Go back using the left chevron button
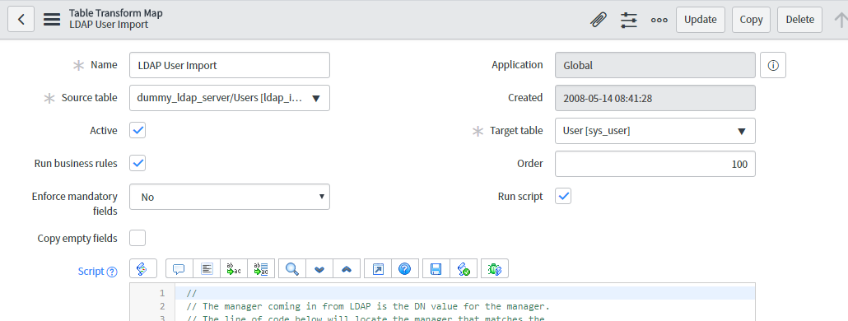 click(x=21, y=20)
